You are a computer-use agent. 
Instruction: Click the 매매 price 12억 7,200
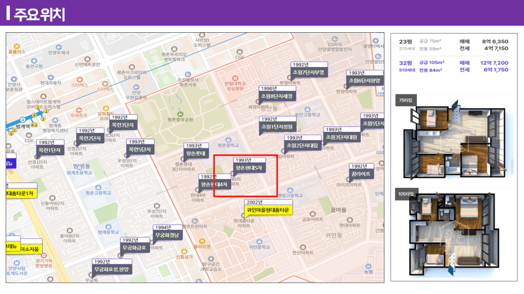[494, 62]
